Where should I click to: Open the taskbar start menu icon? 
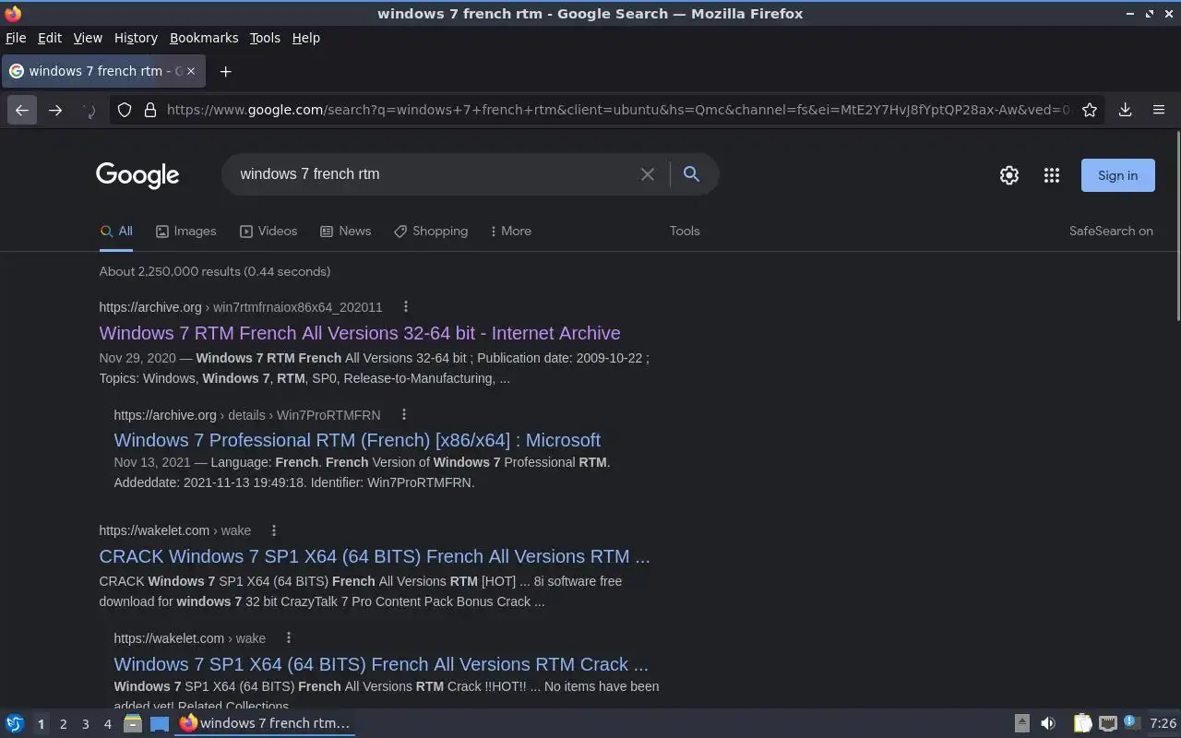click(15, 723)
